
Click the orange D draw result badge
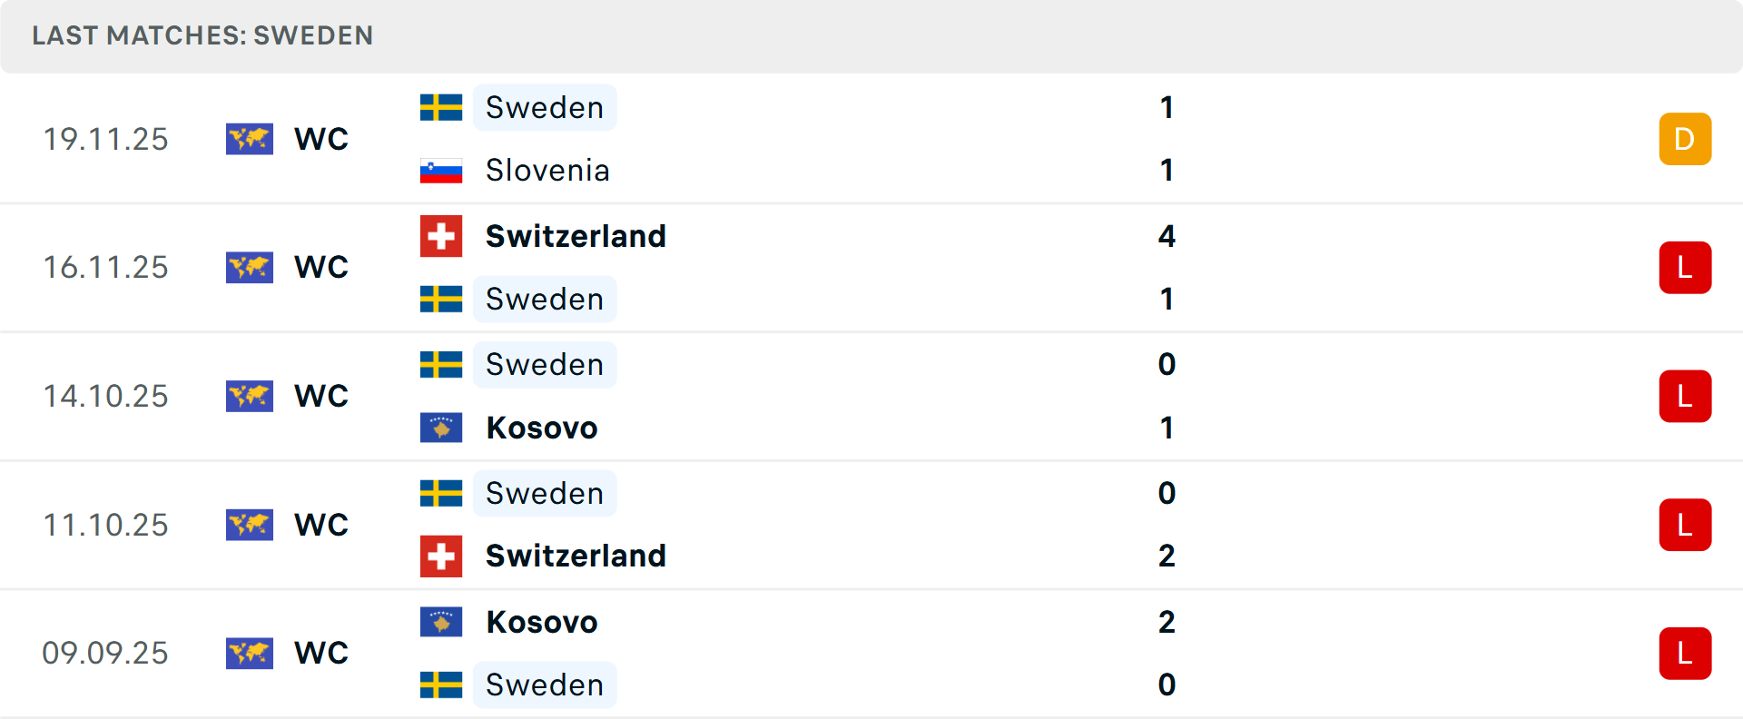1685,139
